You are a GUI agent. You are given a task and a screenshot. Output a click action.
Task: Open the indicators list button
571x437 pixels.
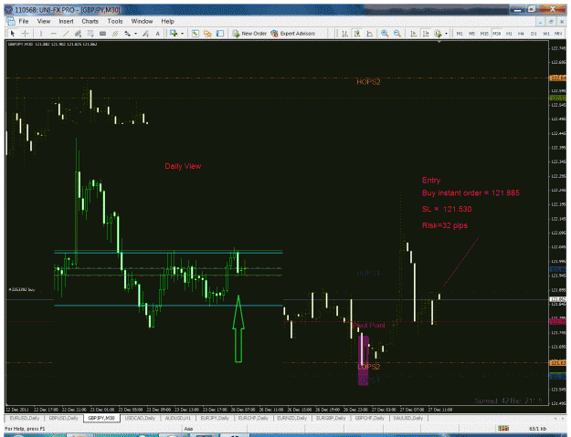click(x=439, y=34)
